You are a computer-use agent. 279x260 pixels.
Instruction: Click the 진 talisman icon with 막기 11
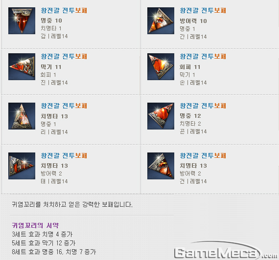click(22, 66)
